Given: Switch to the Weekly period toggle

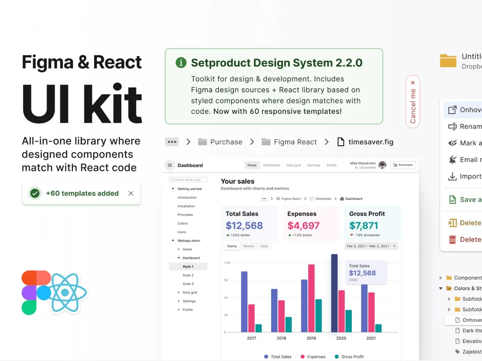Looking at the screenshot, I should tap(248, 246).
